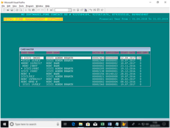
Task: Select the 'ICICI19DEC' card row
Action: tap(81, 69)
